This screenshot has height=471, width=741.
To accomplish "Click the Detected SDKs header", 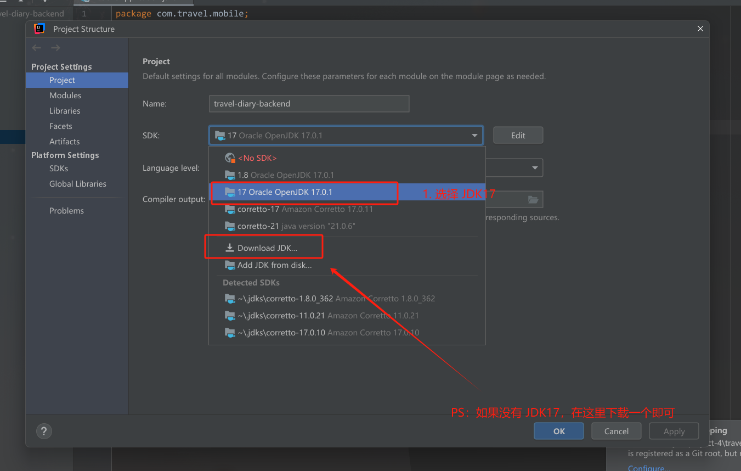I will (x=251, y=283).
